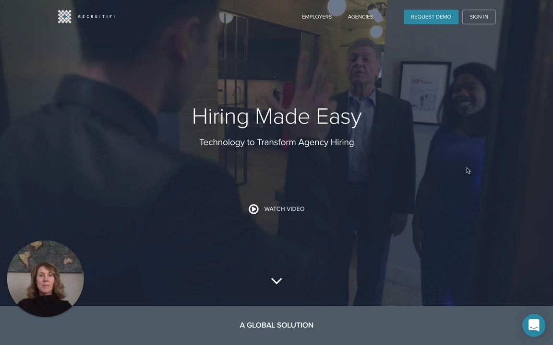This screenshot has width=553, height=345.
Task: Click the circular play icon
Action: (253, 209)
